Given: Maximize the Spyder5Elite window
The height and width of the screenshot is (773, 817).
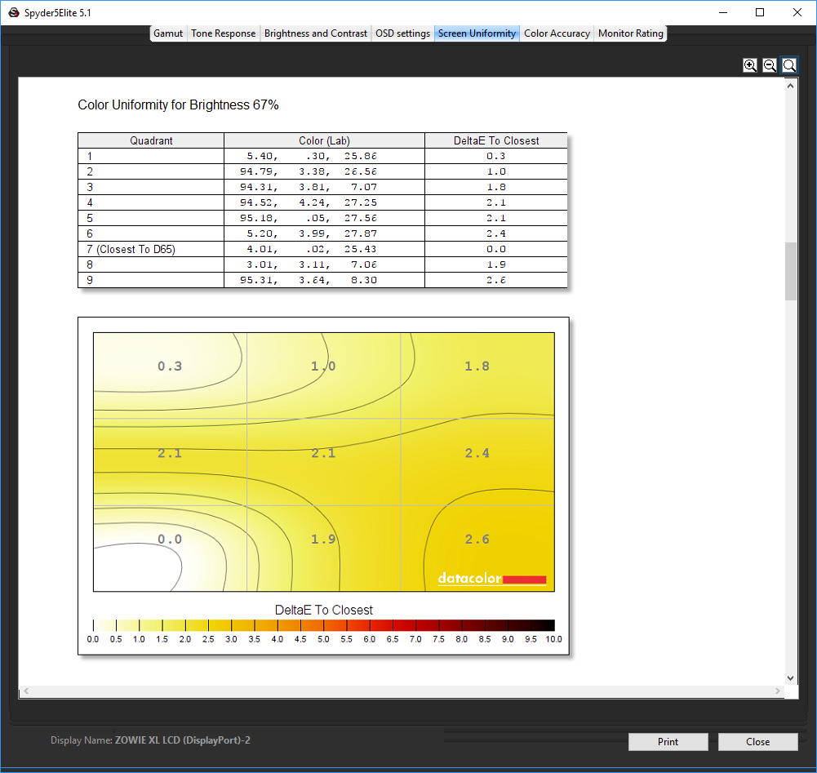Looking at the screenshot, I should pyautogui.click(x=760, y=12).
